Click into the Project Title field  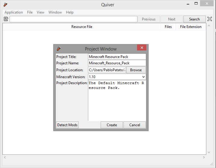pos(117,57)
